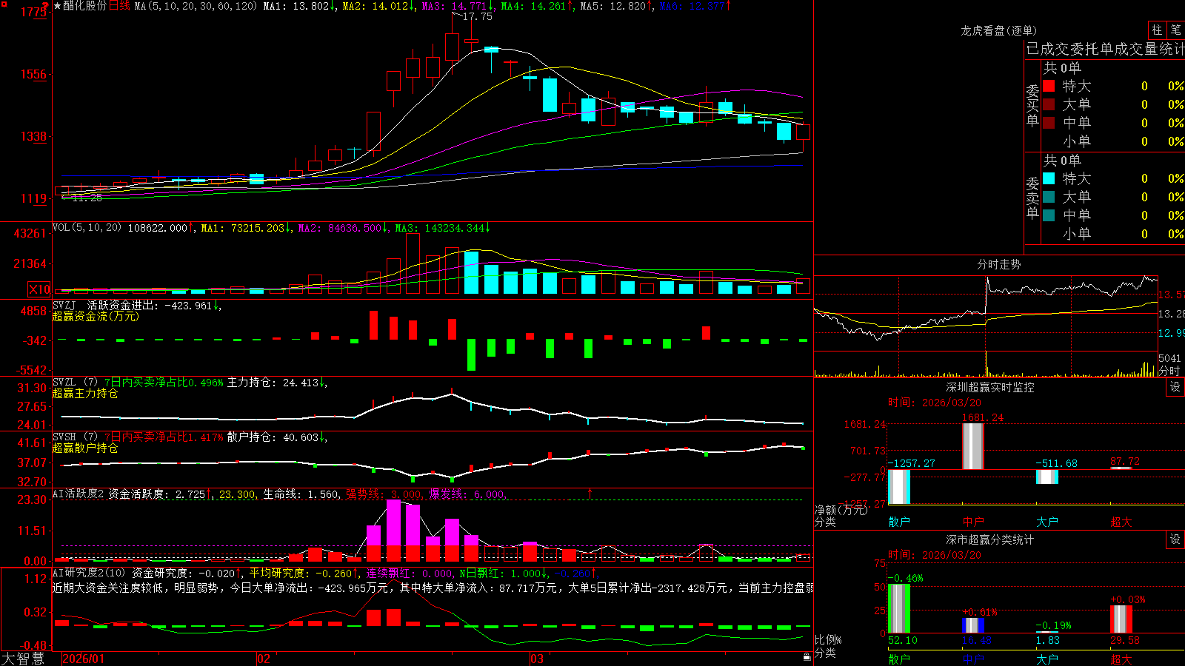Click the -1257.27 散户 bar in 实时监控
Image resolution: width=1185 pixels, height=666 pixels.
coord(899,486)
